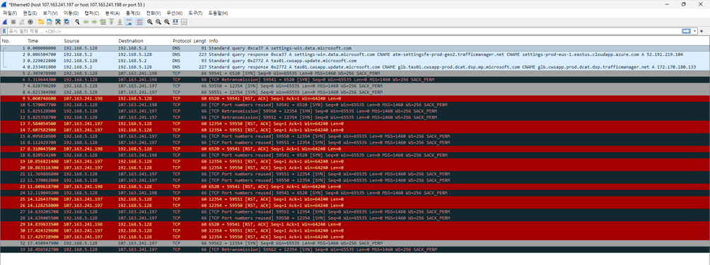The height and width of the screenshot is (265, 710).
Task: Go to the previous packet with the left green arrow
Action: pos(86,22)
